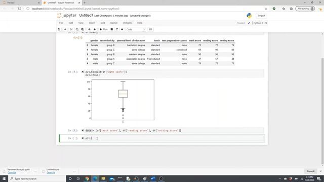Open options for Sentiment Analysis.ipynb download

coord(35,171)
